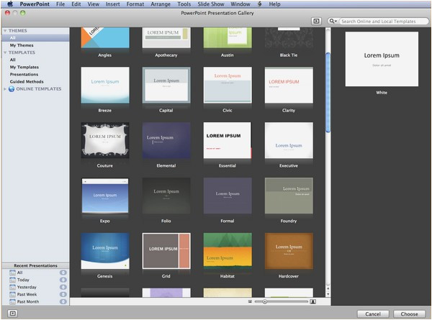Click the Online Templates globe icon

pos(12,89)
